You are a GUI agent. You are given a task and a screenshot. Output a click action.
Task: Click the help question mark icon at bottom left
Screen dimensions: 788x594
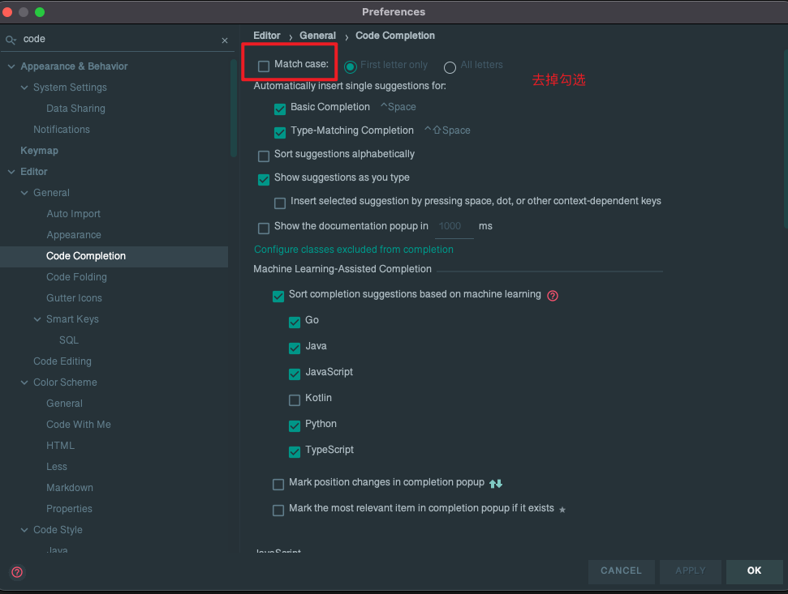(x=17, y=571)
